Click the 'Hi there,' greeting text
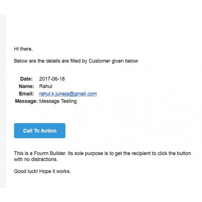The width and height of the screenshot is (202, 202). coord(23,49)
